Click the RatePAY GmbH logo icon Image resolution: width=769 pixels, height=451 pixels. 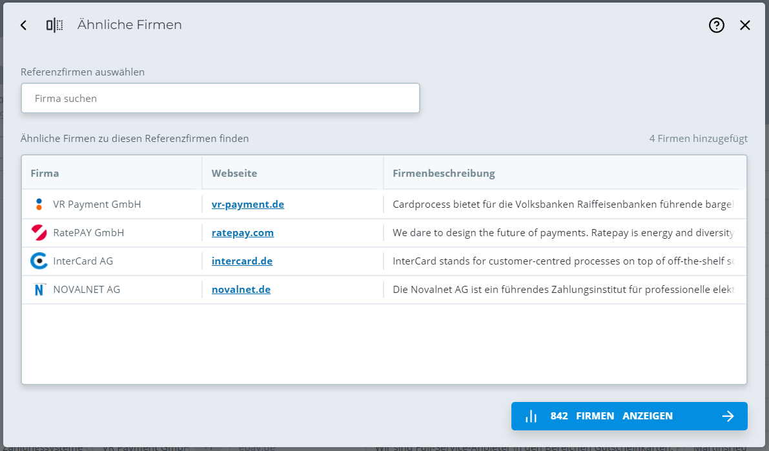pyautogui.click(x=39, y=233)
